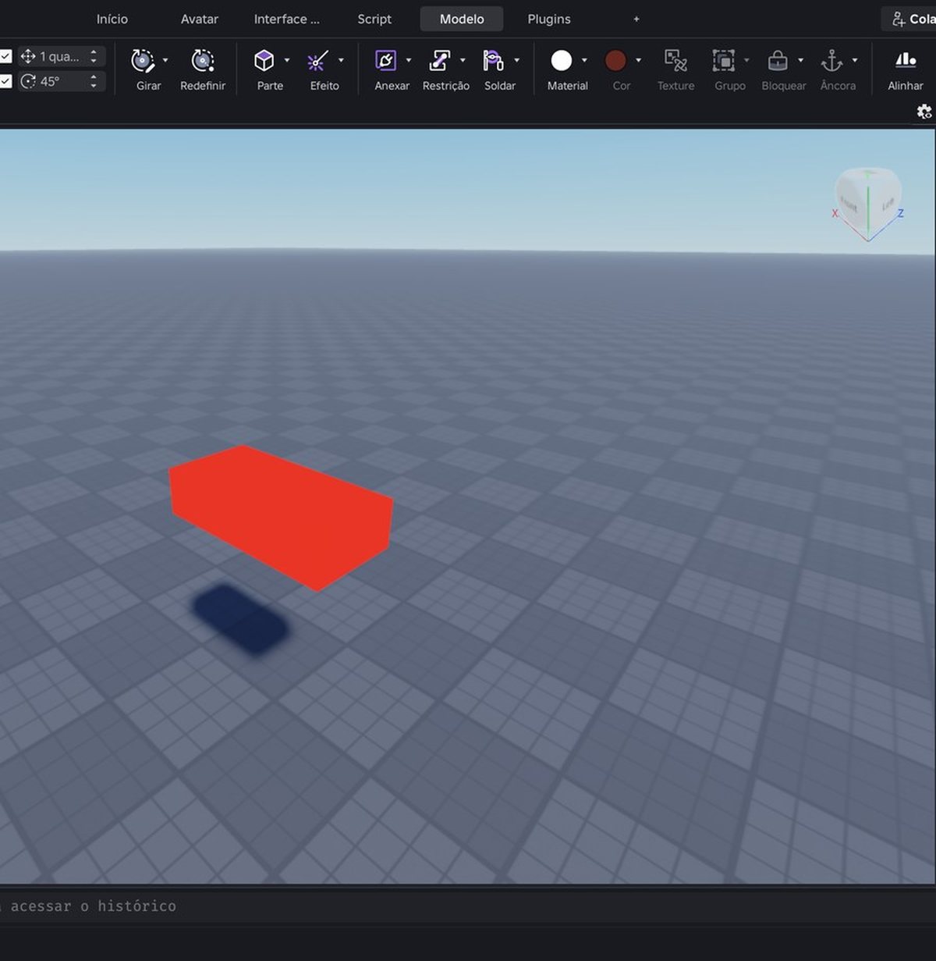Image resolution: width=936 pixels, height=961 pixels.
Task: Toggle the move snapping checkbox
Action: pos(5,56)
